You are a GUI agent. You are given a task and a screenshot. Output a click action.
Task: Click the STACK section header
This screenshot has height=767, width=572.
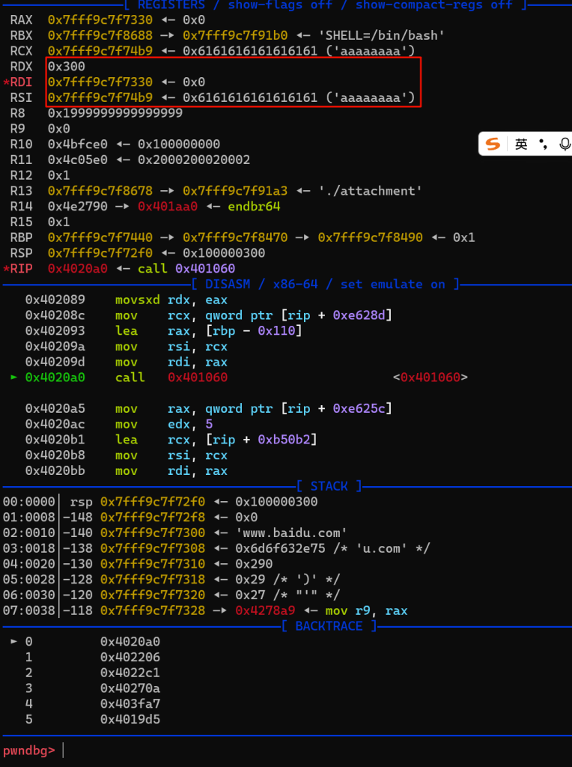click(329, 486)
